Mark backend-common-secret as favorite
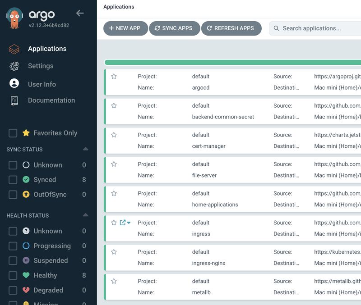361x305 pixels. pos(114,106)
